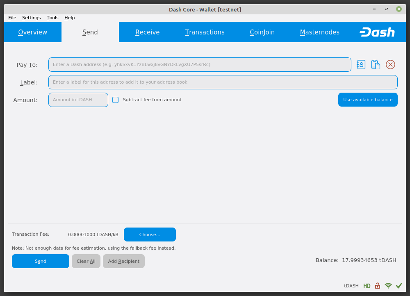Click the fee estimation fallback note
Screen dimensions: 410x296
93,248
